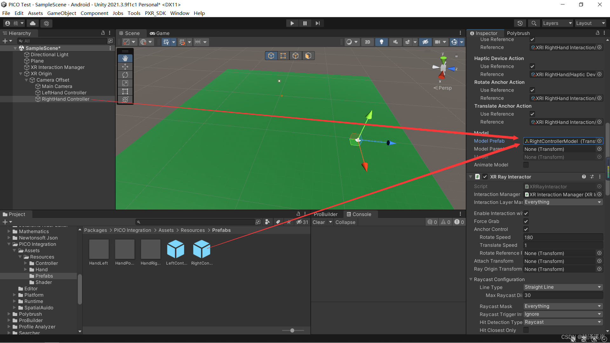This screenshot has width=610, height=343.
Task: Select ProBuilder edge selection mode
Action: click(295, 56)
